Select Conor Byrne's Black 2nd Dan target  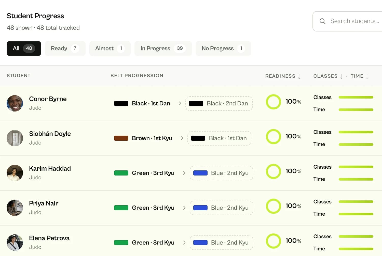(219, 103)
